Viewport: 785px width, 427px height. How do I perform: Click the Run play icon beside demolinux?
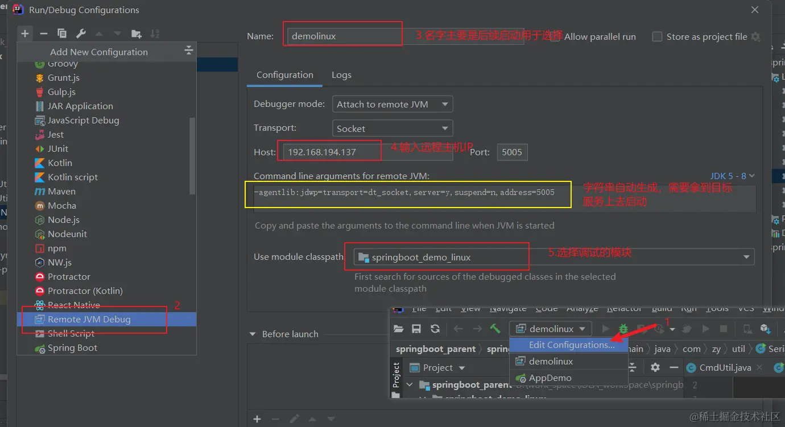(605, 329)
